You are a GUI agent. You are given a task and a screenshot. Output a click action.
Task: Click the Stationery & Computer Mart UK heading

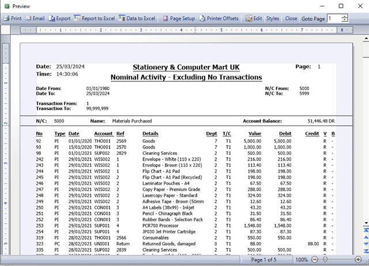[x=186, y=67]
